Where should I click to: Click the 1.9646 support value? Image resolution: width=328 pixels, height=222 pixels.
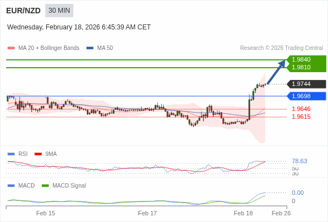click(301, 109)
